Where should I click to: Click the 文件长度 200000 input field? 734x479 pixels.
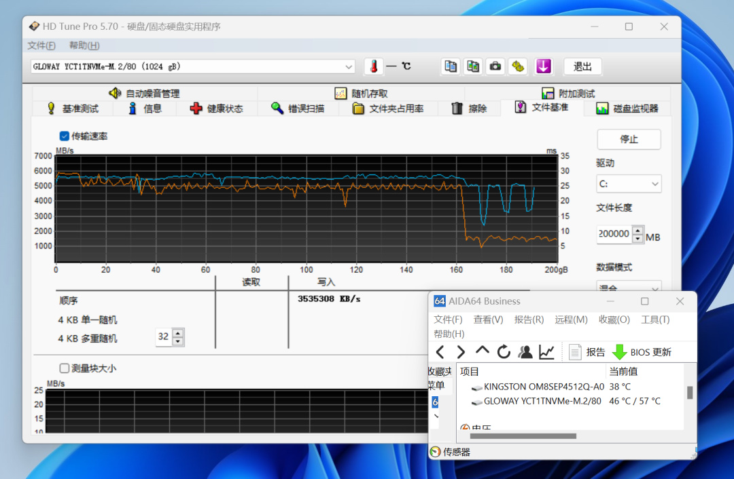[x=614, y=234]
